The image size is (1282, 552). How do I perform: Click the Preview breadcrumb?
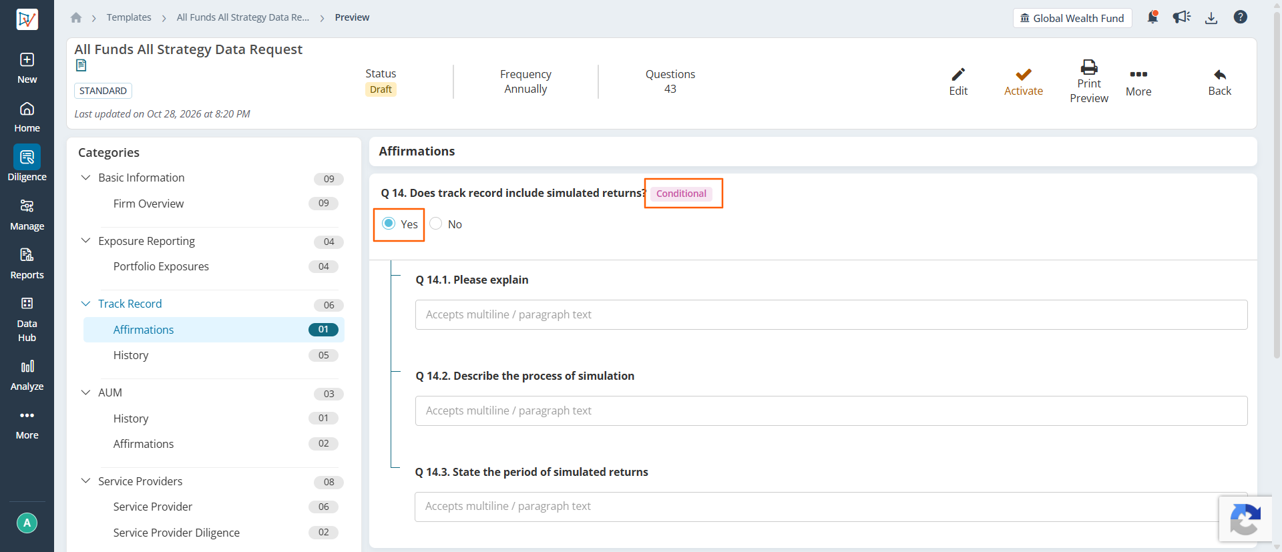click(x=352, y=17)
